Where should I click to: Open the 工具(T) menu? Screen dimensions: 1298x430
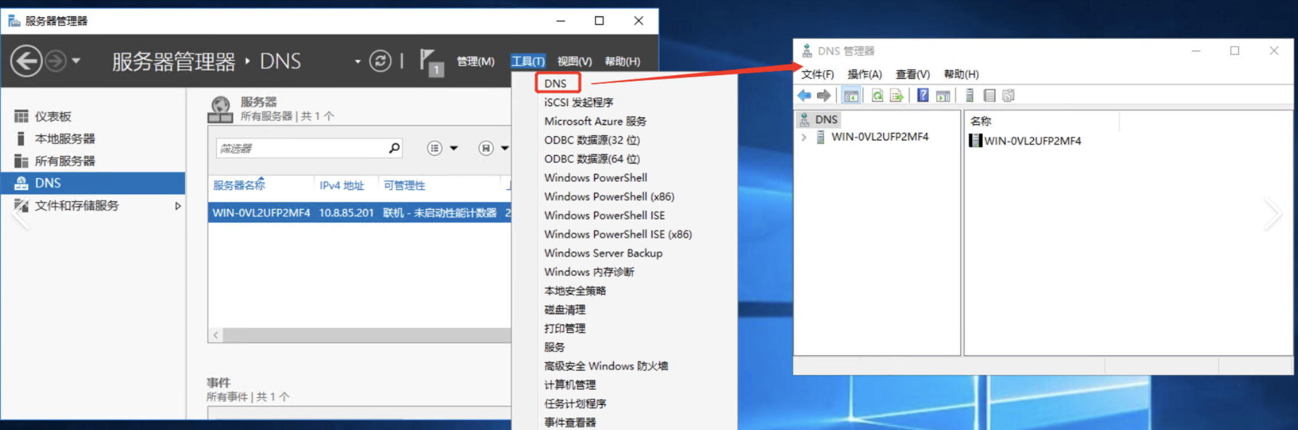pos(528,62)
